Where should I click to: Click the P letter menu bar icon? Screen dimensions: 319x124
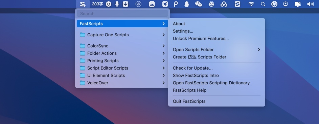[x=176, y=4]
